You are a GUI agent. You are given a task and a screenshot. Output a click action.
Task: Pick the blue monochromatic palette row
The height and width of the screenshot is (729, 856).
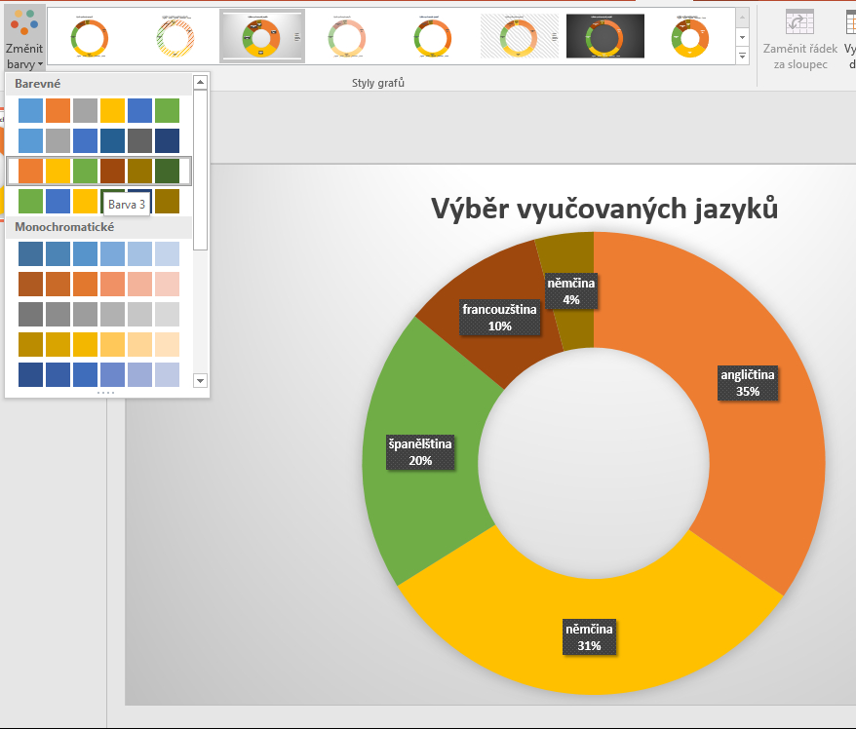[x=98, y=253]
